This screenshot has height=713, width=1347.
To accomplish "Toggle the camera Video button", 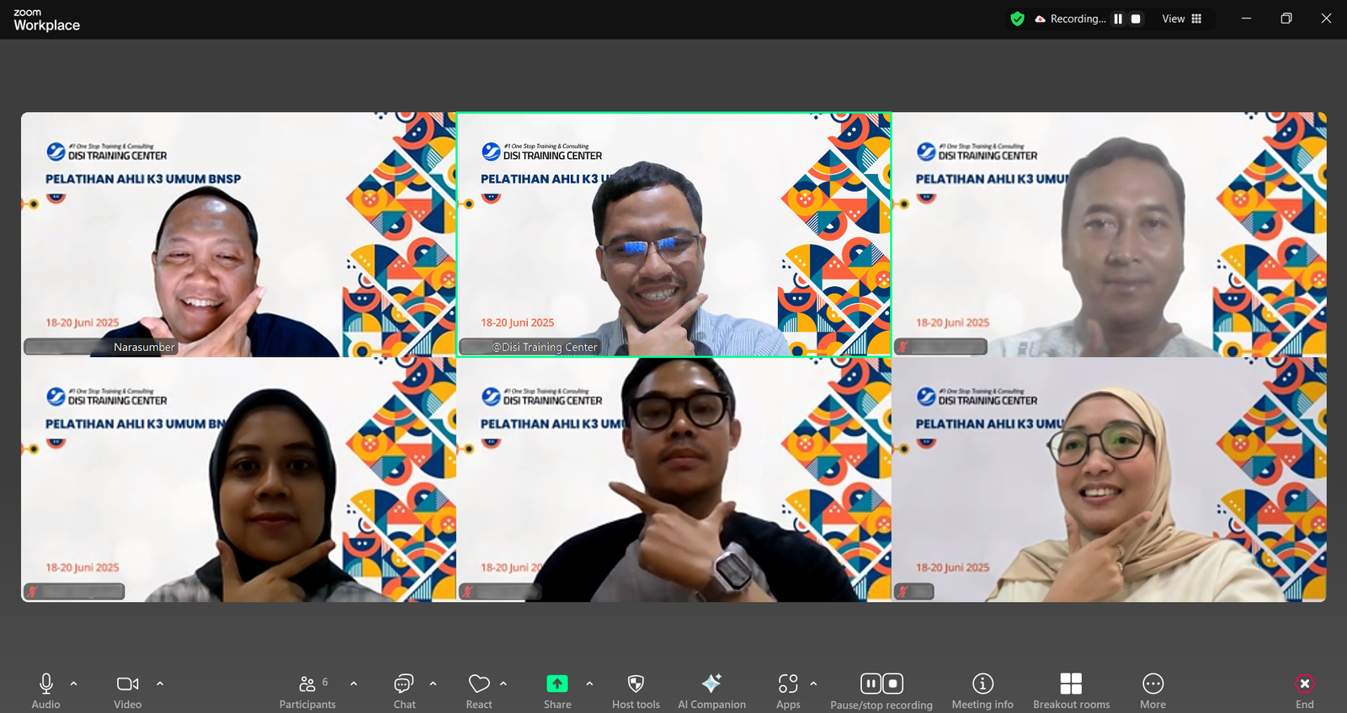I will pos(128,689).
